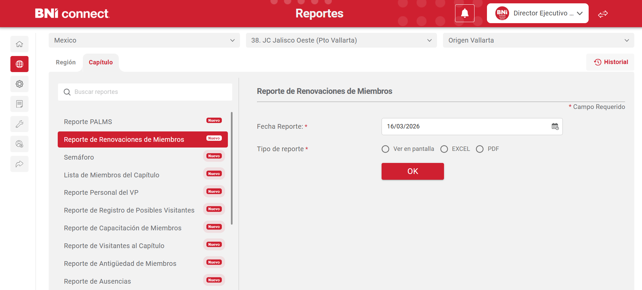Select the Ver en pantalla option

click(x=386, y=149)
